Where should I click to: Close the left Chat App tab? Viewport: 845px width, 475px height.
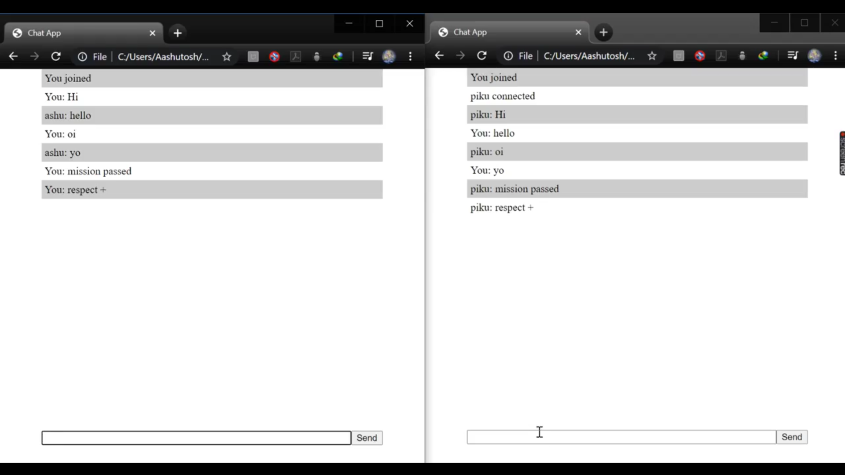point(152,33)
